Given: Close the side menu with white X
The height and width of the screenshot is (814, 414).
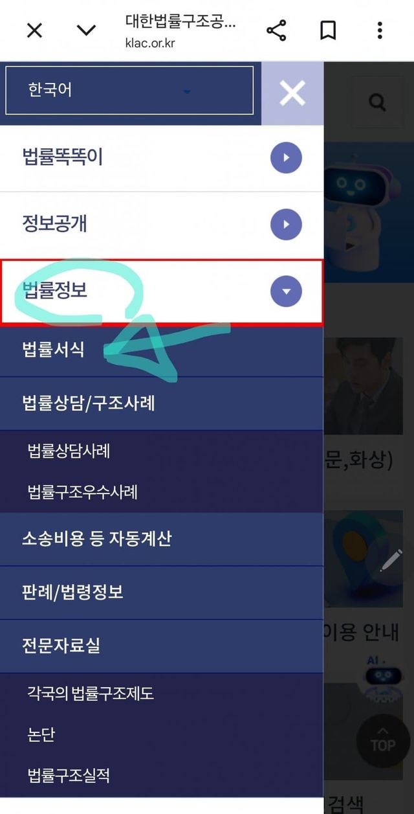Looking at the screenshot, I should click(292, 94).
